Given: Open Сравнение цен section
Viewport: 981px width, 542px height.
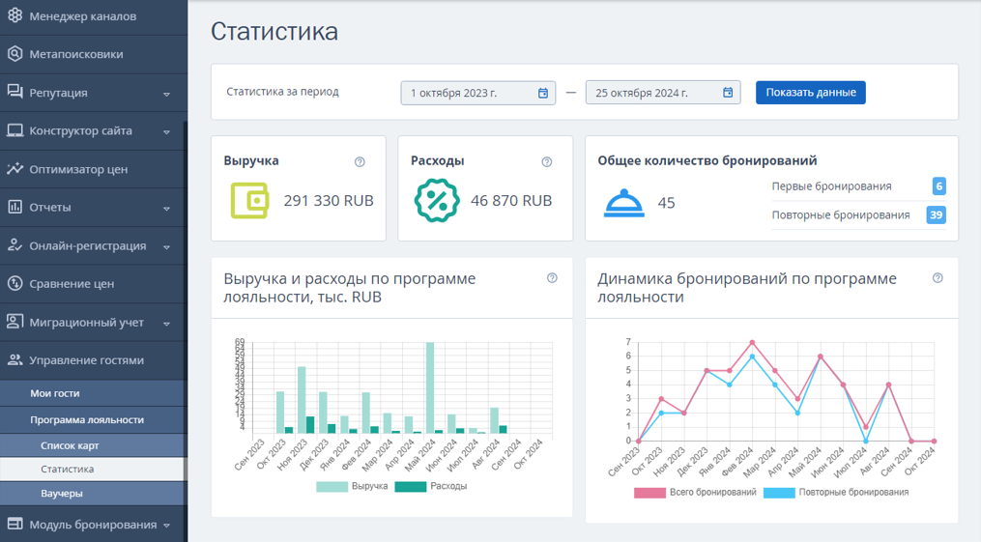Looking at the screenshot, I should (93, 284).
